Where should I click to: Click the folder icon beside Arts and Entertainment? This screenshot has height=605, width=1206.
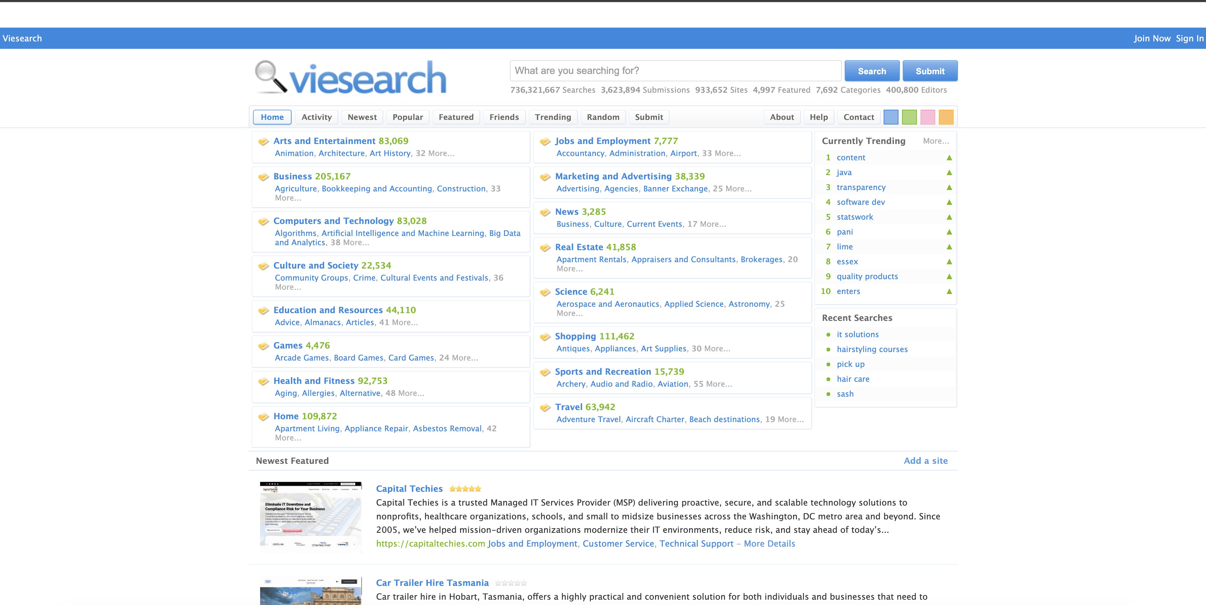point(264,141)
